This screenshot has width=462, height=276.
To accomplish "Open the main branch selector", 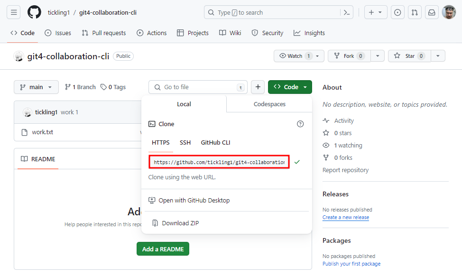I will (36, 87).
